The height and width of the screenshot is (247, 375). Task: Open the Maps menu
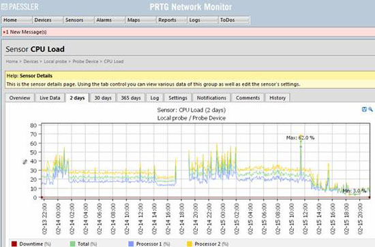click(x=140, y=20)
